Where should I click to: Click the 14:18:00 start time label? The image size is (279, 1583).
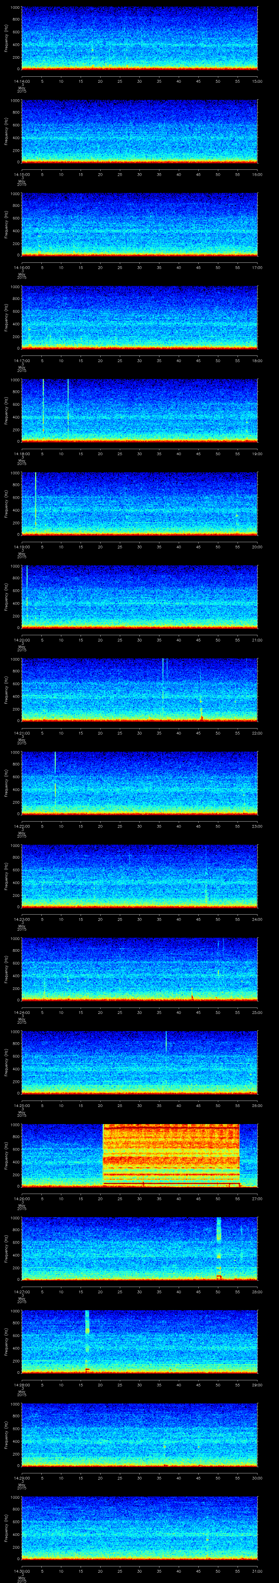(x=22, y=454)
